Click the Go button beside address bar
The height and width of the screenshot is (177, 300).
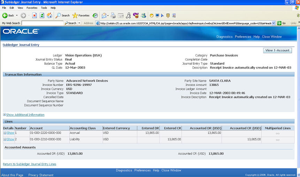282,23
